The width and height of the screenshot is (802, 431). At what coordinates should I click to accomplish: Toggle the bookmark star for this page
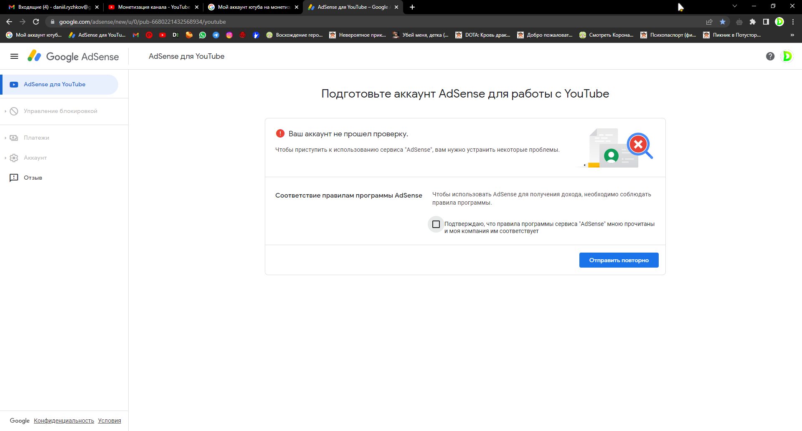pyautogui.click(x=723, y=22)
